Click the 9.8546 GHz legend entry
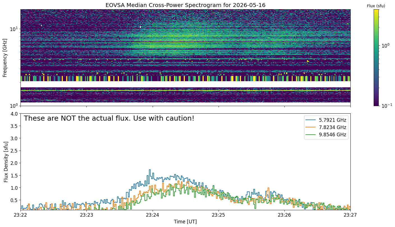The width and height of the screenshot is (395, 227). [x=326, y=135]
